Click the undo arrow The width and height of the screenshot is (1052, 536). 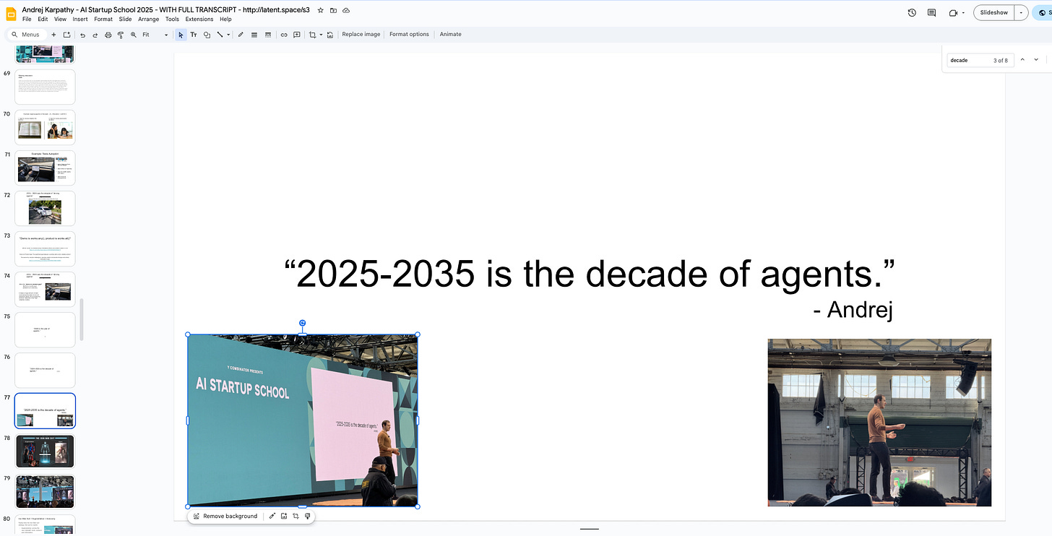[83, 35]
